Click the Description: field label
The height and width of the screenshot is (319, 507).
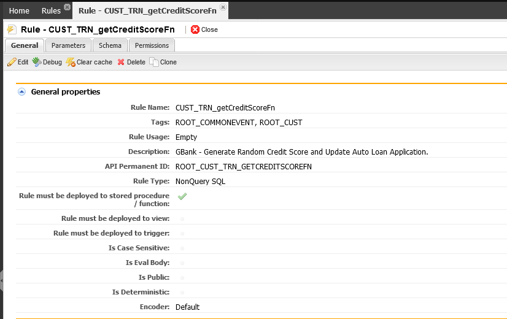[x=149, y=152]
